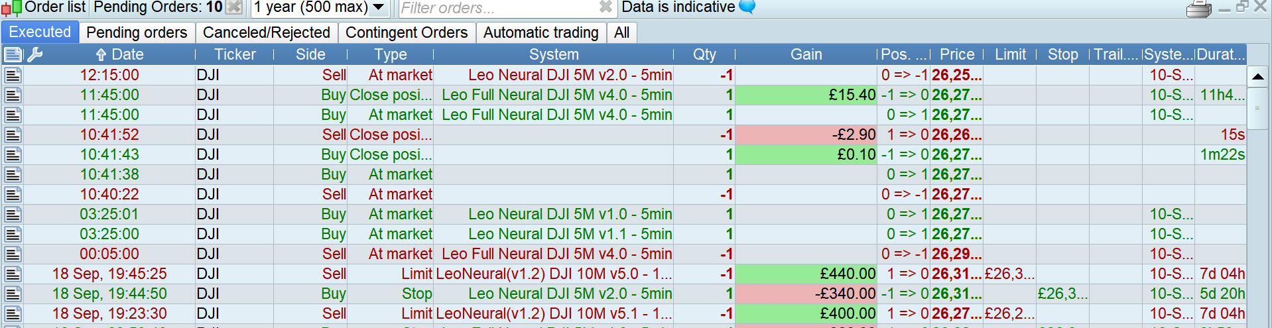Select the 12:15:00 date cell
This screenshot has width=1272, height=328.
[x=109, y=75]
